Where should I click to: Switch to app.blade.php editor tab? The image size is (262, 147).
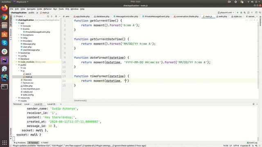coord(81,16)
